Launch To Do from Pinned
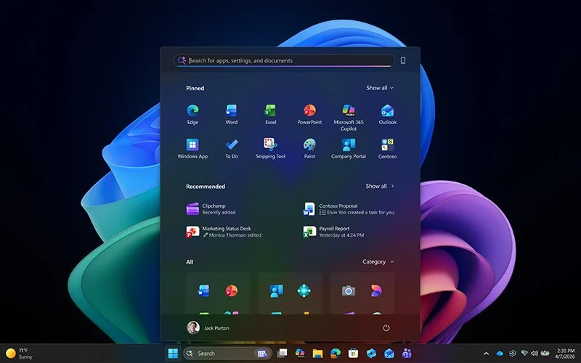The width and height of the screenshot is (581, 363). coord(232,149)
